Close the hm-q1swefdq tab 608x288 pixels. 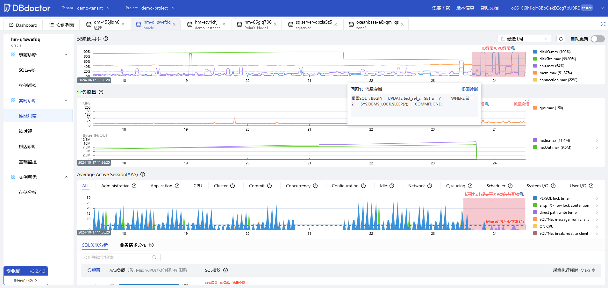pyautogui.click(x=174, y=25)
